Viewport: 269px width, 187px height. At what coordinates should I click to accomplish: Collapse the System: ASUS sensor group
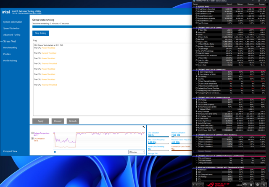point(194,7)
